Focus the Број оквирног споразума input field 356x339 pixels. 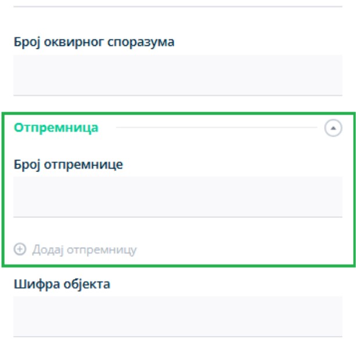(178, 75)
